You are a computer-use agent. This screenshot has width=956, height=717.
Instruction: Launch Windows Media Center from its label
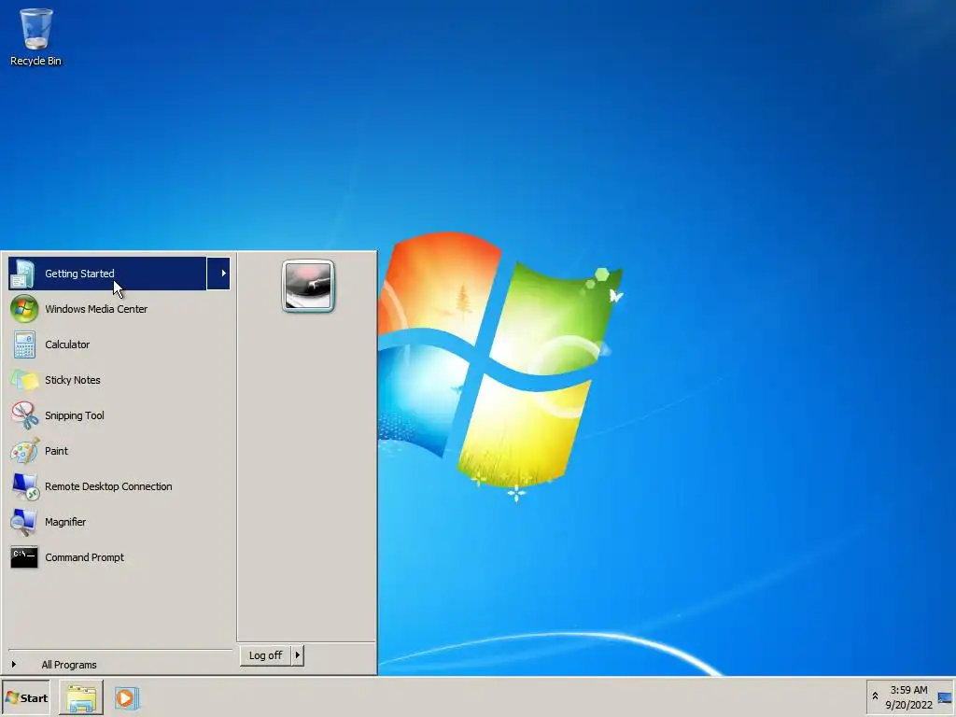[x=96, y=309]
